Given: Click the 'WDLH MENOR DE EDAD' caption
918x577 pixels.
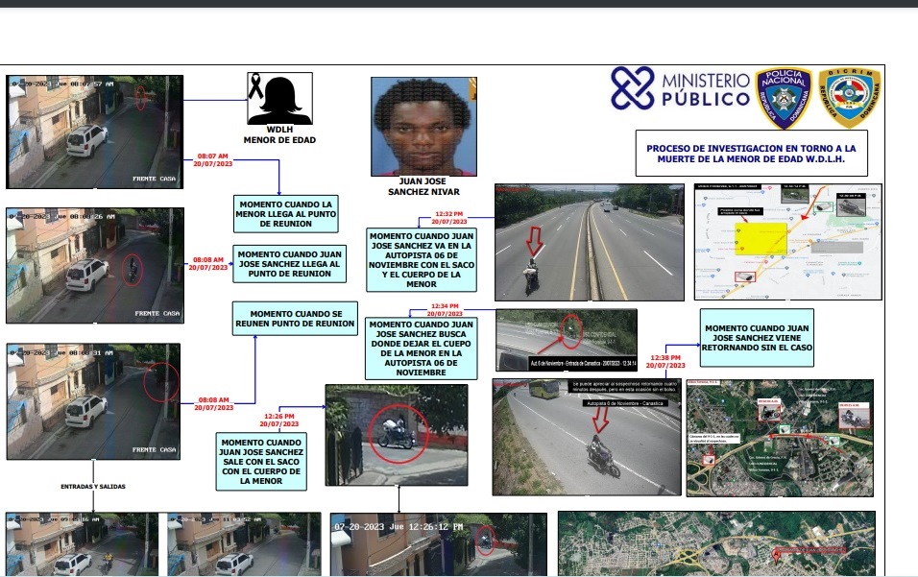Looking at the screenshot, I should pos(279,134).
